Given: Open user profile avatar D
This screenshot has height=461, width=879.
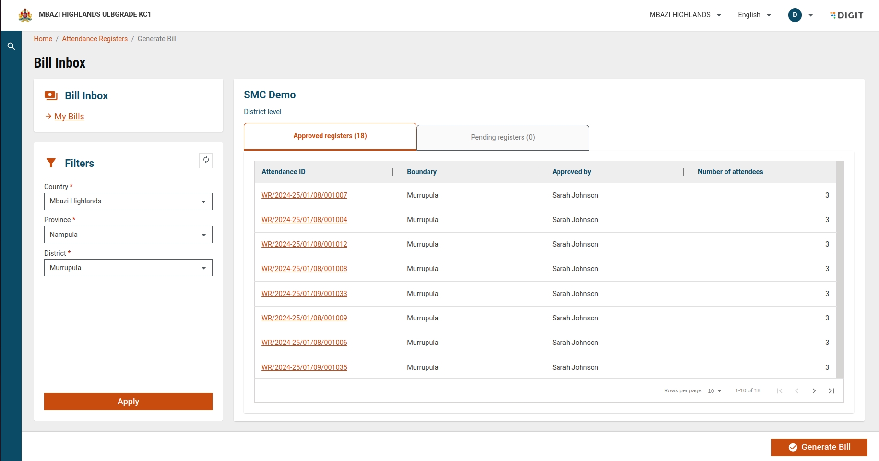Looking at the screenshot, I should point(795,15).
